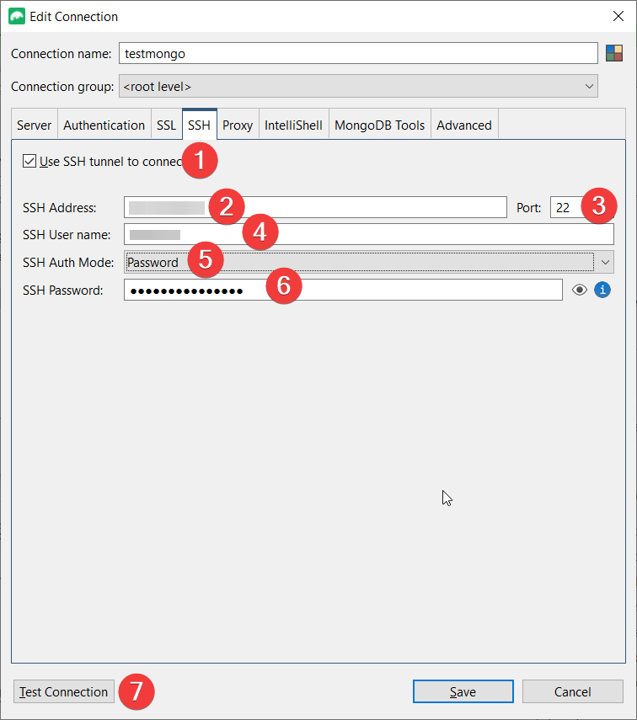Click the blue info icon

602,291
